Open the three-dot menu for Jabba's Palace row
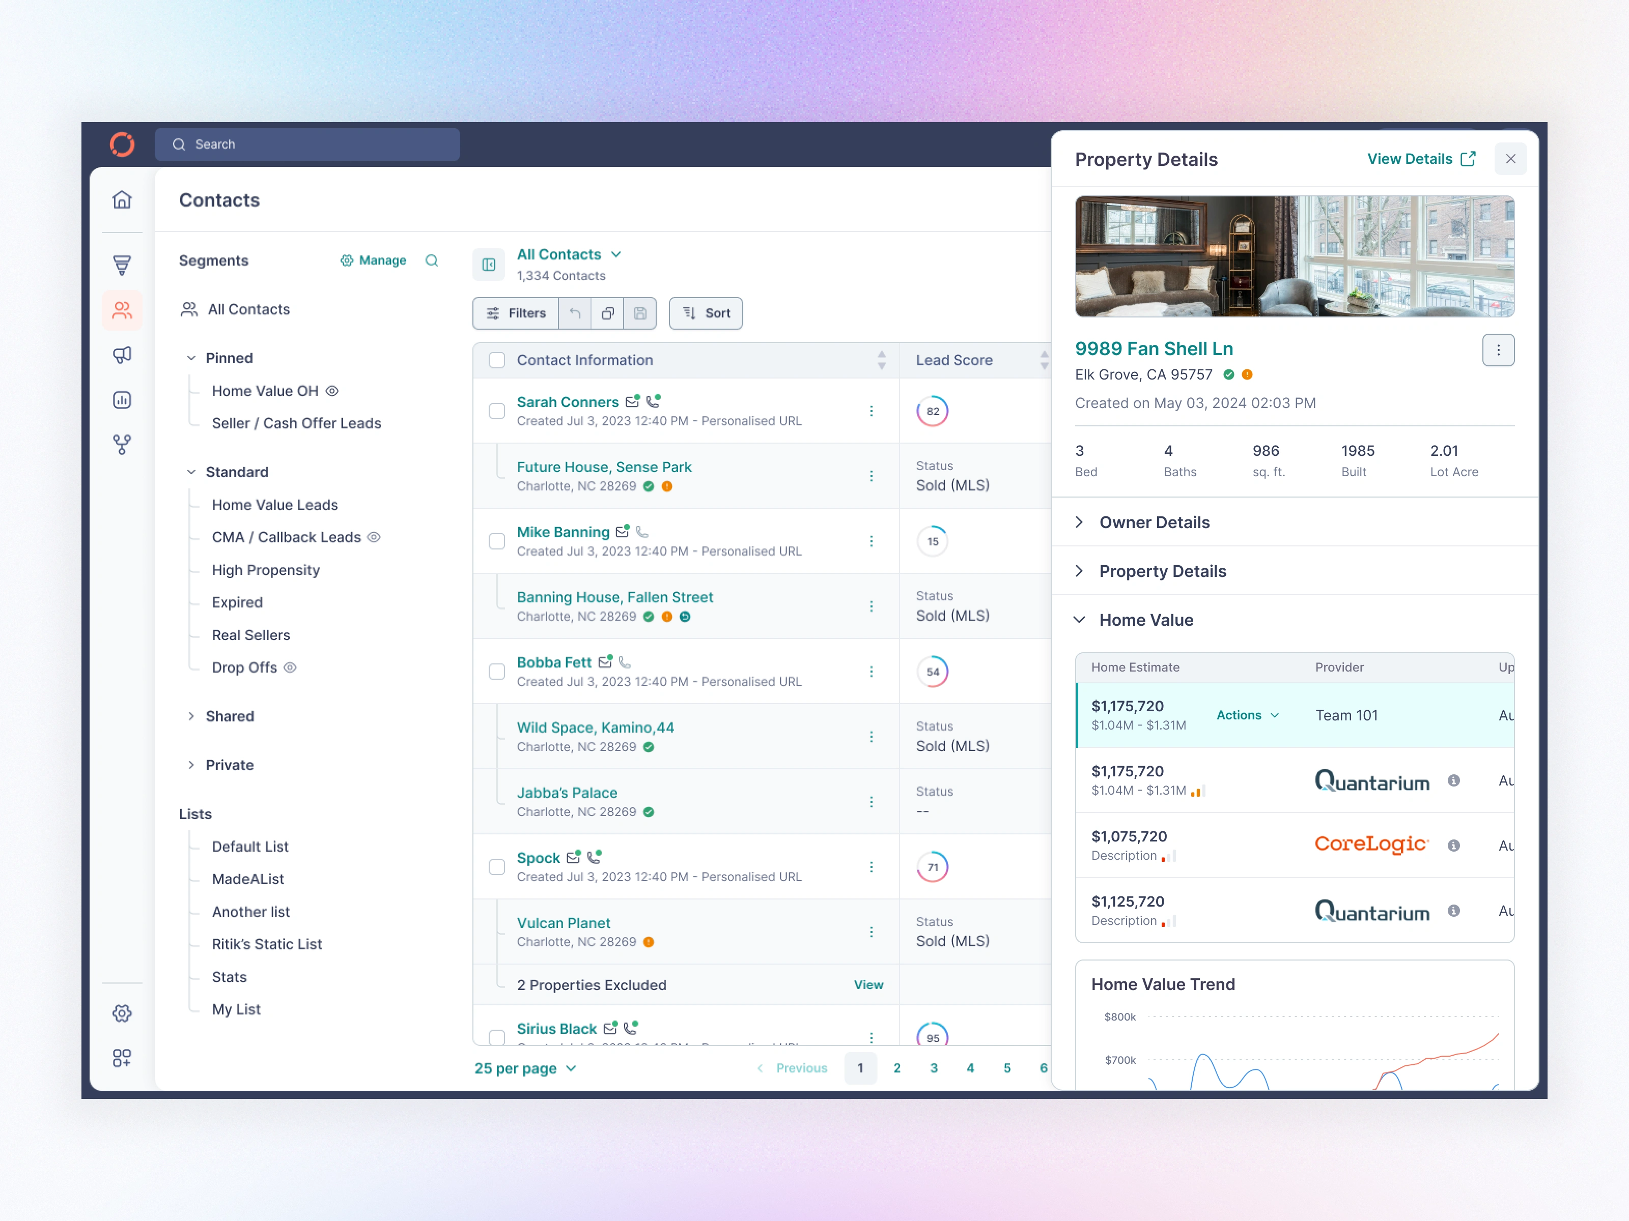1629x1221 pixels. [872, 801]
